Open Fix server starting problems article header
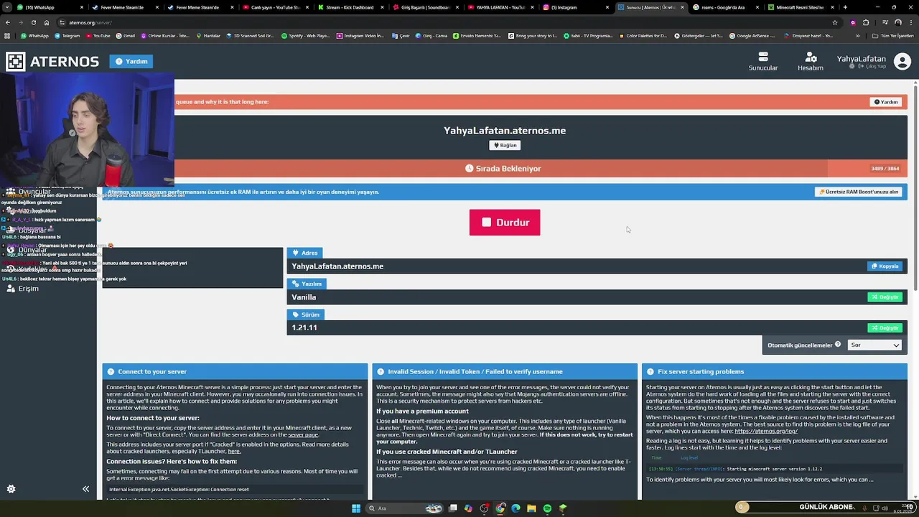The height and width of the screenshot is (517, 919). coord(775,372)
